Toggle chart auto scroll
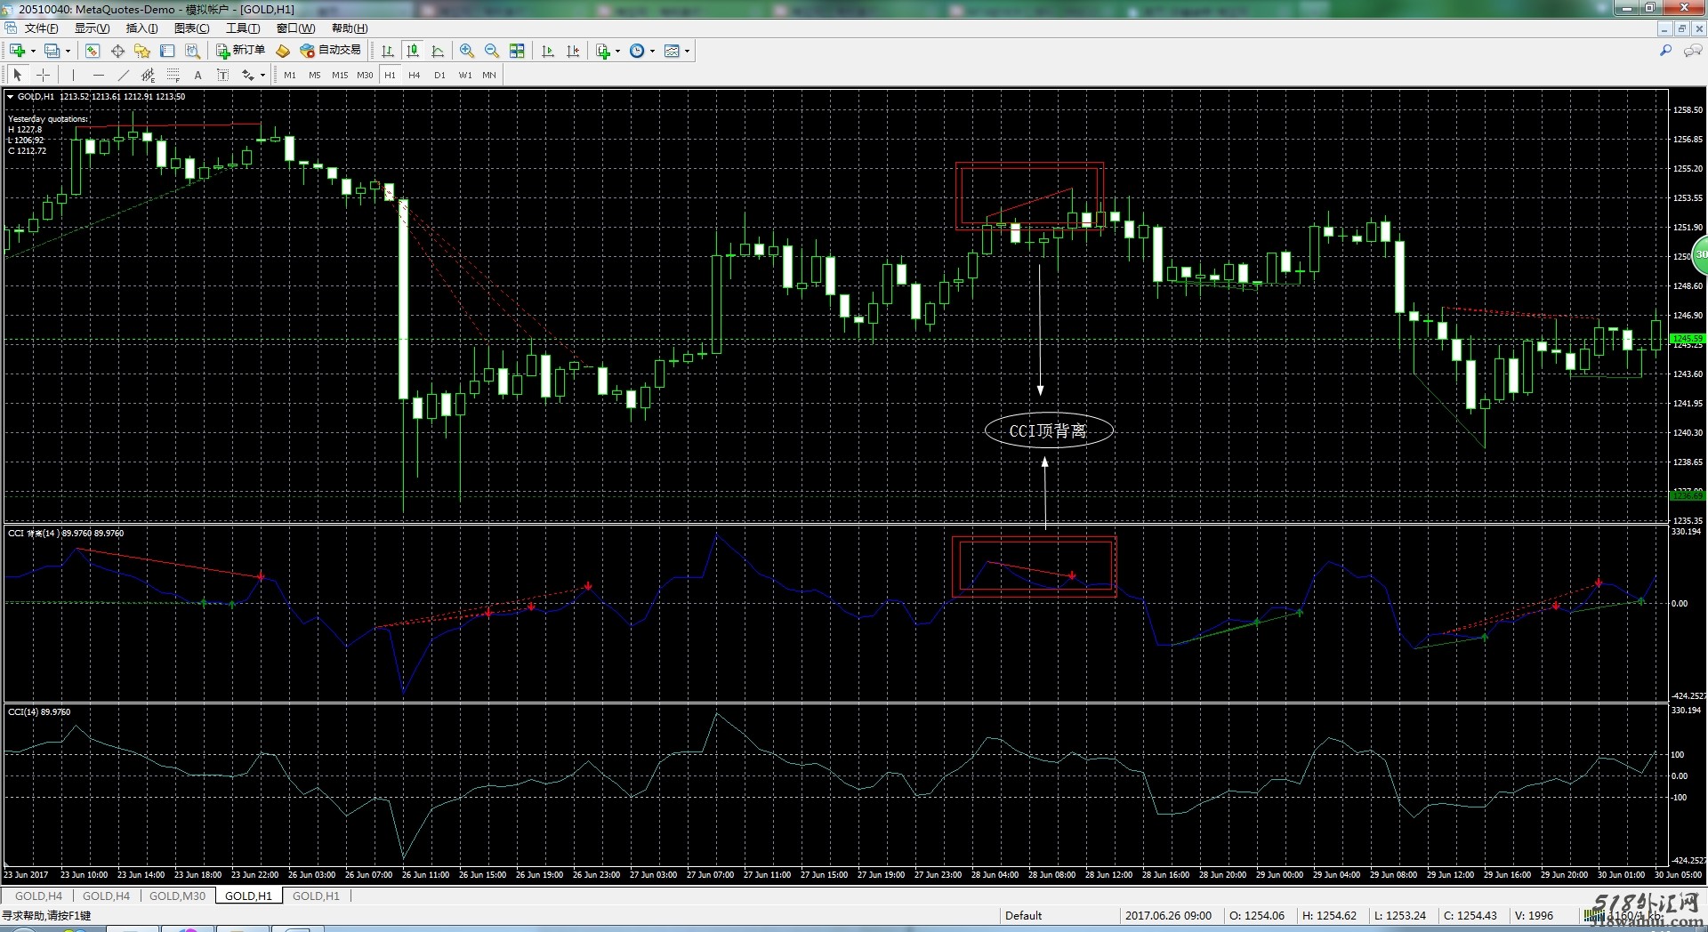 548,51
